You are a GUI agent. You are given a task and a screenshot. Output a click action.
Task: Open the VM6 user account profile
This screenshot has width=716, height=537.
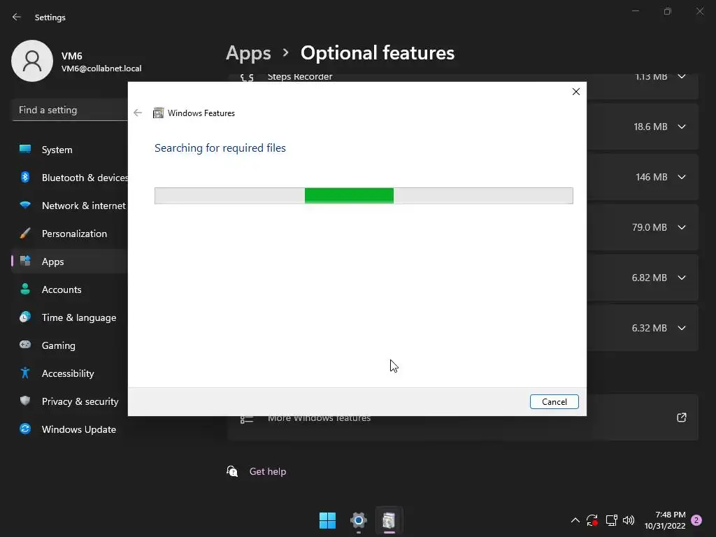[77, 62]
